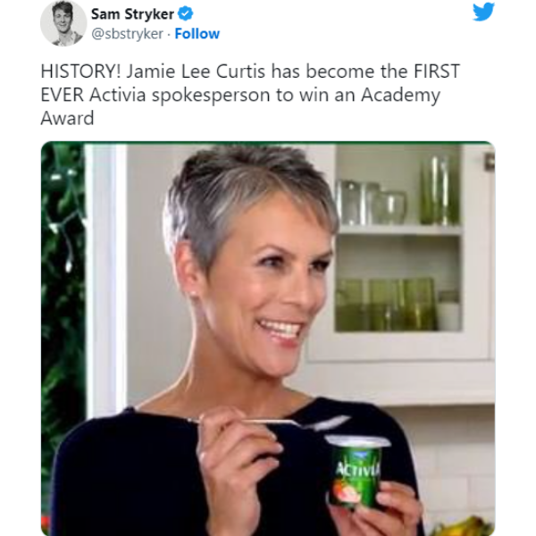Click the green glasses in the cabinet

(386, 305)
